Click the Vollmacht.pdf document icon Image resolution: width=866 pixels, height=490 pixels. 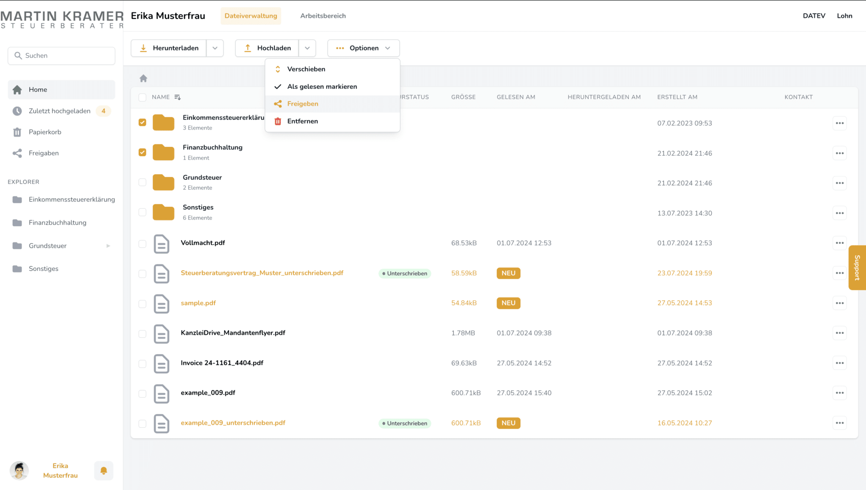point(162,244)
